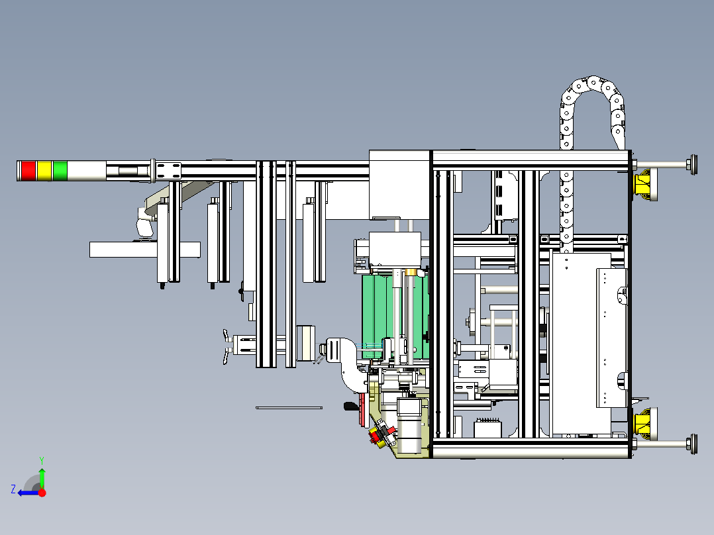The image size is (714, 535).
Task: Expand the Y axis label text
Action: pyautogui.click(x=42, y=461)
